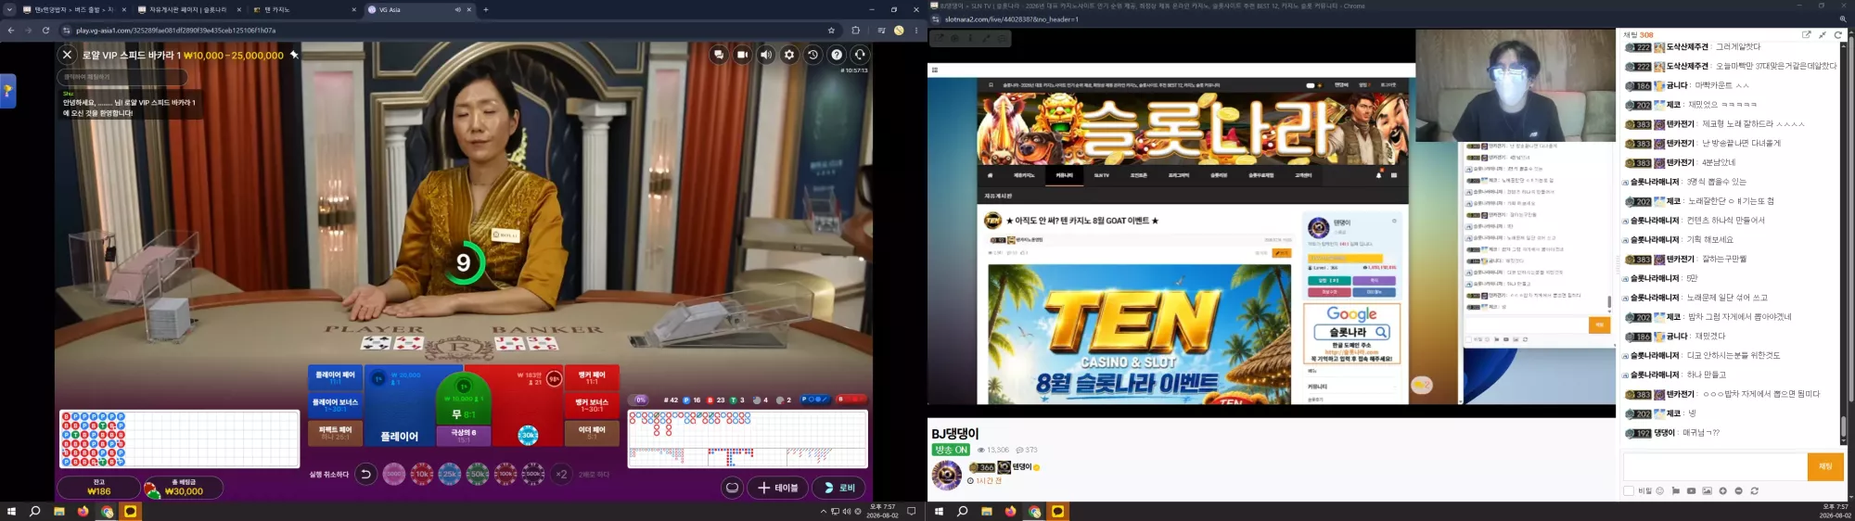The height and width of the screenshot is (521, 1855).
Task: Bet on 극상의 6 side bet
Action: pyautogui.click(x=464, y=435)
